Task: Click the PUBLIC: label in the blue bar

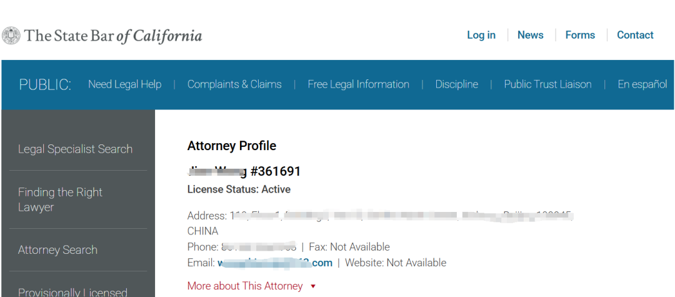Action: pos(45,85)
